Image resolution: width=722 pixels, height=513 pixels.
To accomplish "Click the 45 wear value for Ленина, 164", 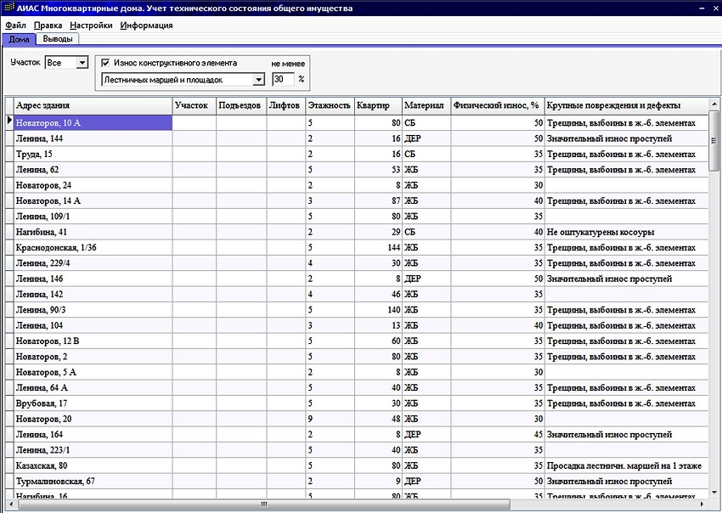I will click(x=498, y=435).
